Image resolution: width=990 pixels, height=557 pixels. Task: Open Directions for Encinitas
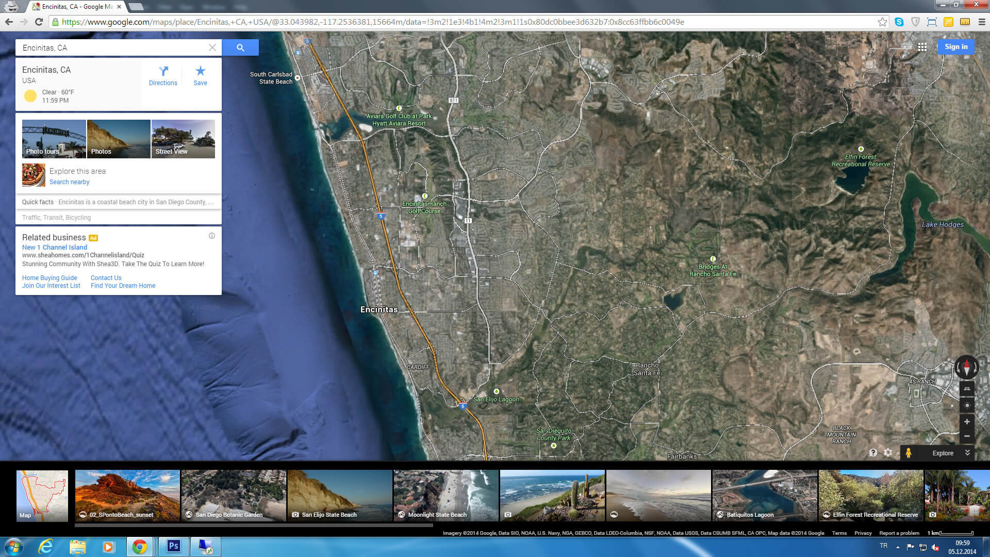tap(163, 75)
